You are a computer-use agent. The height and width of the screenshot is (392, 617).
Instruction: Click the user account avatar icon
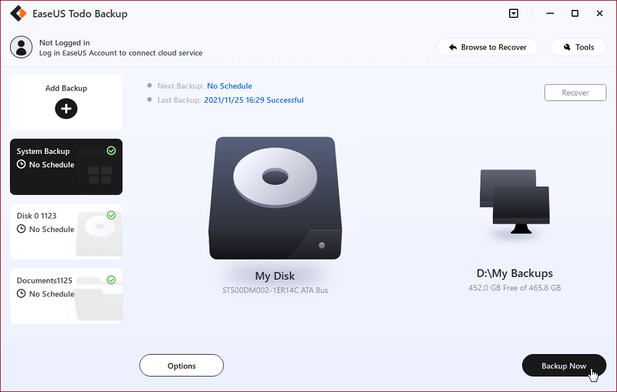[22, 47]
